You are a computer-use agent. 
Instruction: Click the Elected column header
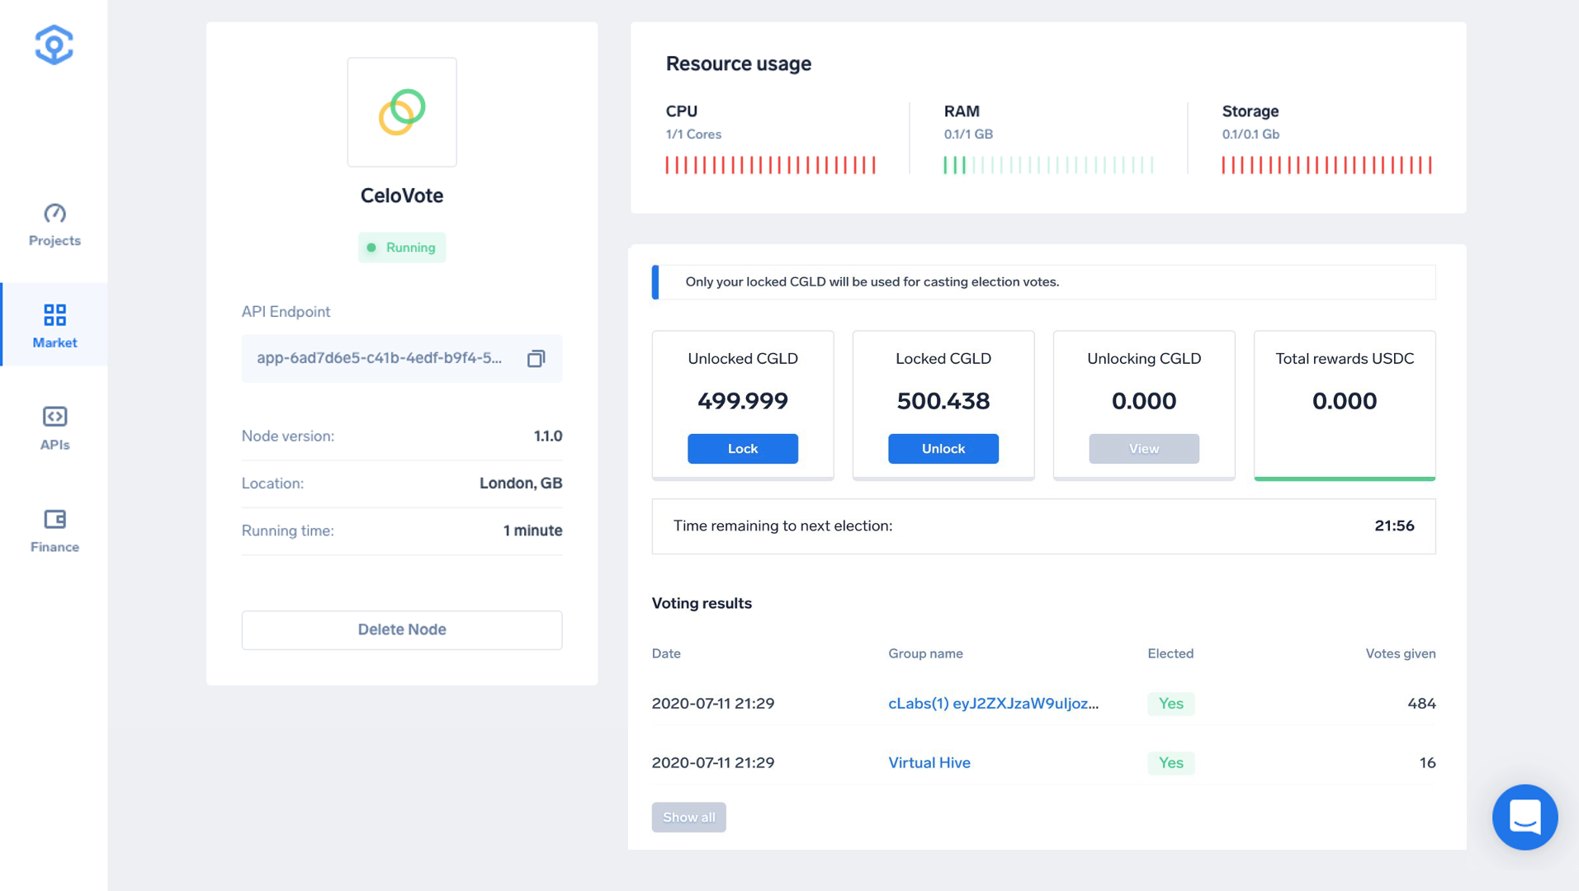click(1170, 653)
